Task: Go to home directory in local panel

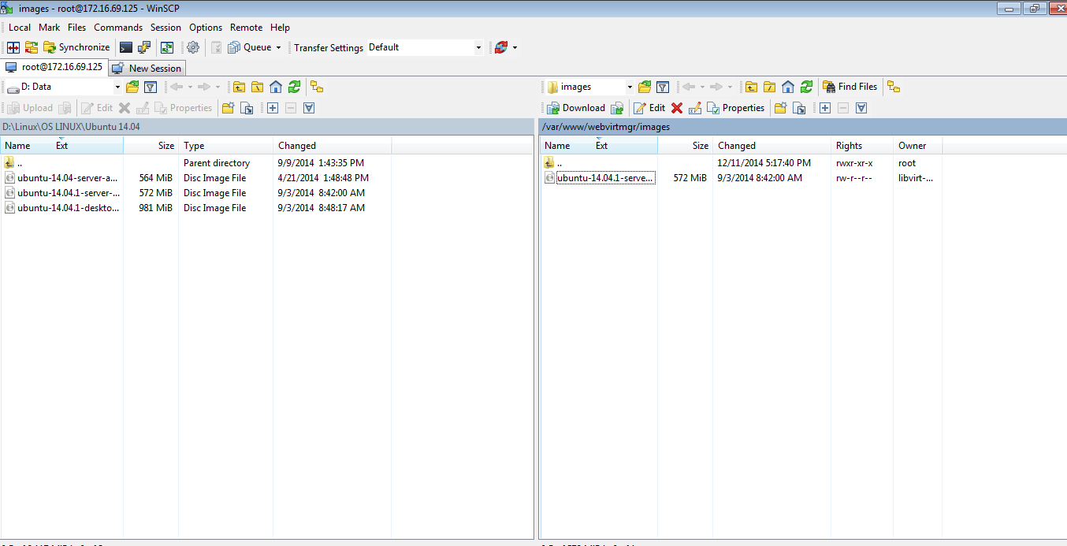Action: coord(276,87)
